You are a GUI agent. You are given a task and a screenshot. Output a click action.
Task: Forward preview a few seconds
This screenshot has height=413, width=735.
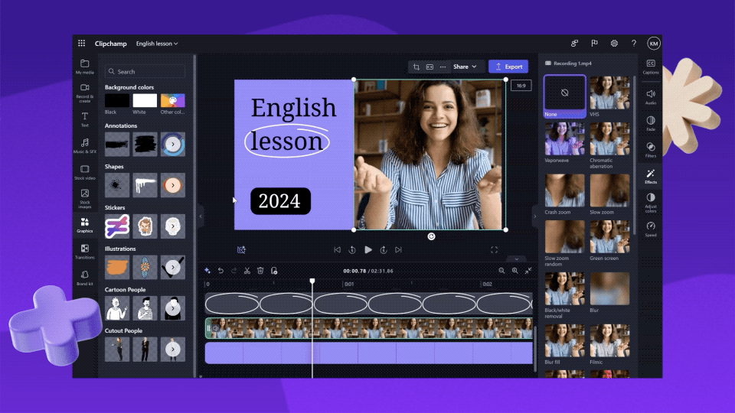coord(384,250)
